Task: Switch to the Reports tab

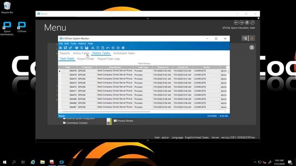Action: [65, 53]
